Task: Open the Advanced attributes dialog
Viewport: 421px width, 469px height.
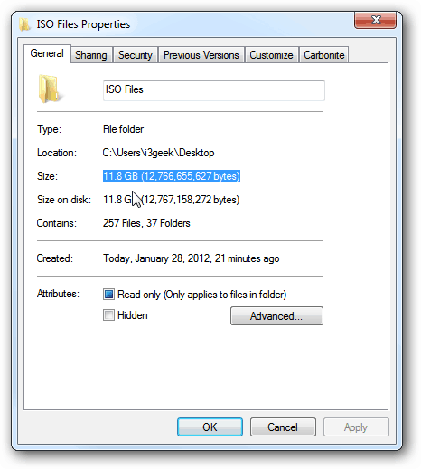Action: pos(276,316)
